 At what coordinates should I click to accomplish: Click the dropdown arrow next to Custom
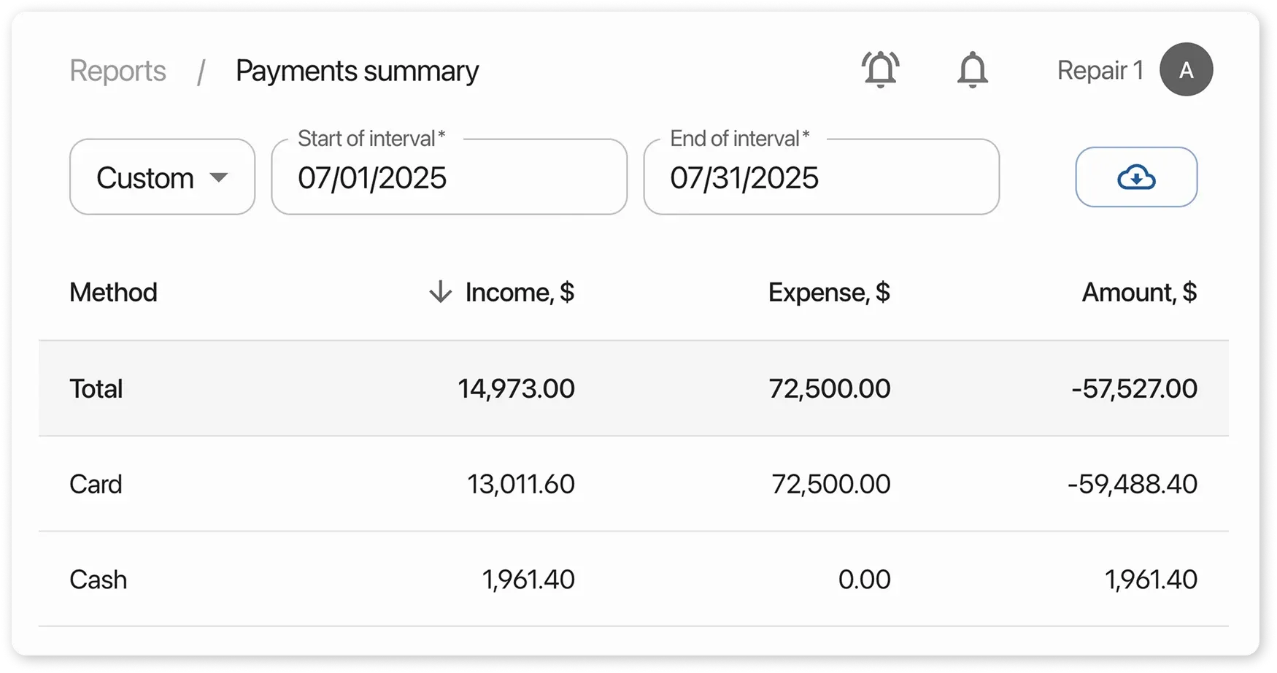tap(218, 177)
